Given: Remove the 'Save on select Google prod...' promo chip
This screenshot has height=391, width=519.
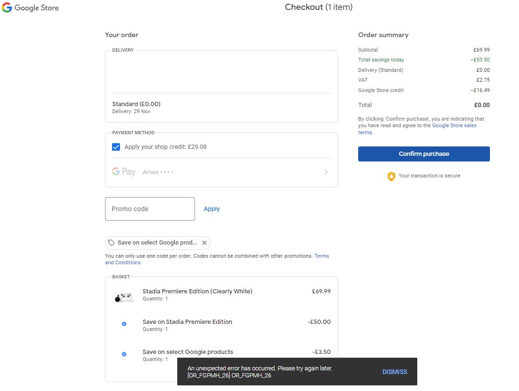Looking at the screenshot, I should tap(204, 243).
